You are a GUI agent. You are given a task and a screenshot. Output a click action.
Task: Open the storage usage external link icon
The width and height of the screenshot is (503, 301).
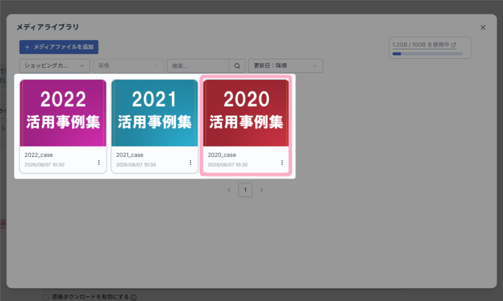coord(453,45)
